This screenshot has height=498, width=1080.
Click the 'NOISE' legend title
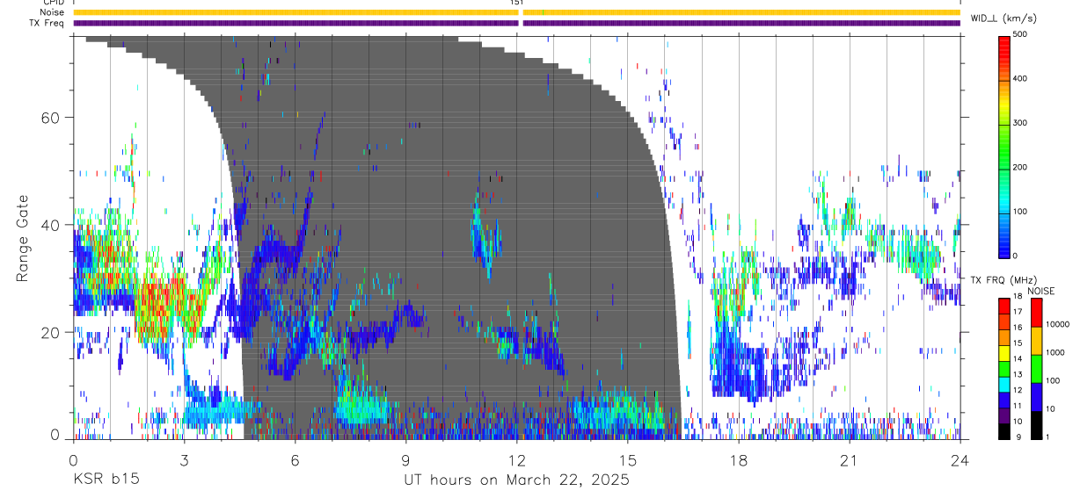click(x=1041, y=291)
